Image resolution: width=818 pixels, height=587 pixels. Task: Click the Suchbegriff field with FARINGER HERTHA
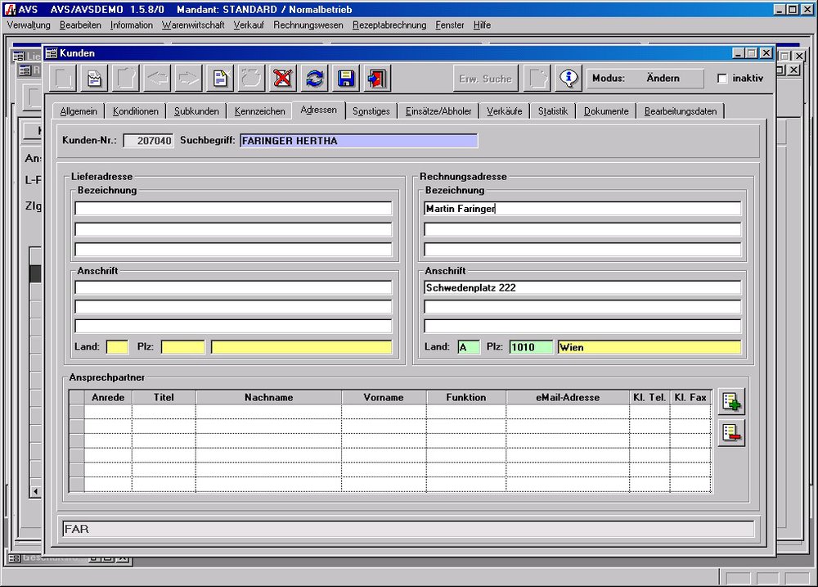point(358,141)
